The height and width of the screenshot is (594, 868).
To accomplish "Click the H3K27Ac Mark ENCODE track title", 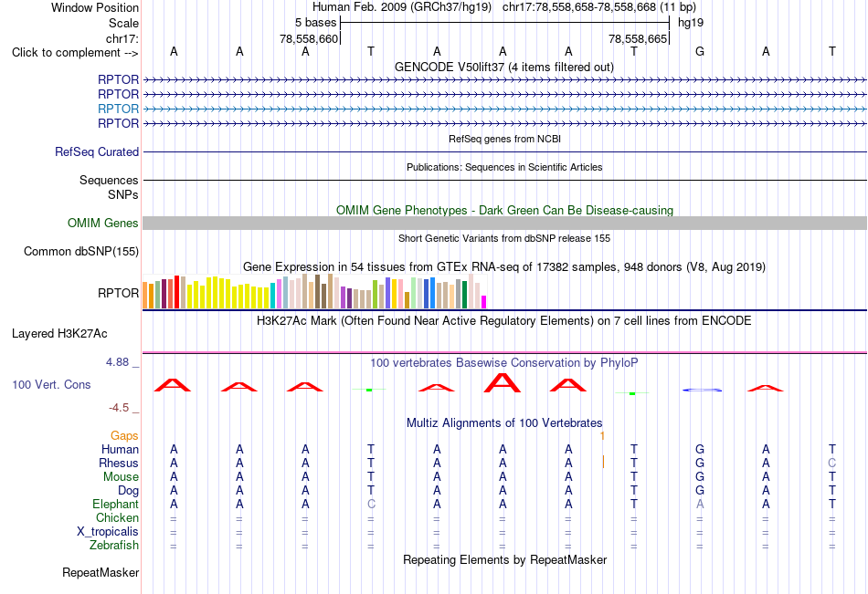I will tap(504, 321).
